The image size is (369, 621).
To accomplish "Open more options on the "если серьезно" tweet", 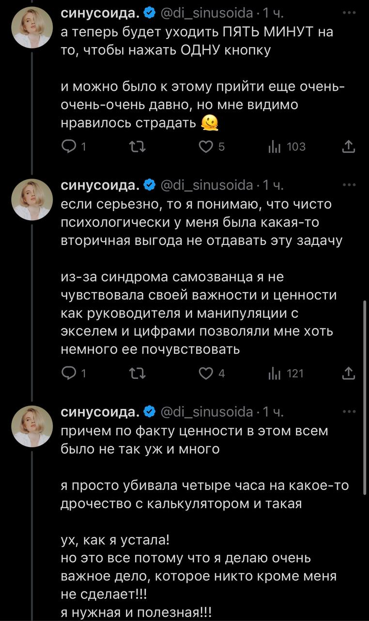I will click(x=349, y=184).
